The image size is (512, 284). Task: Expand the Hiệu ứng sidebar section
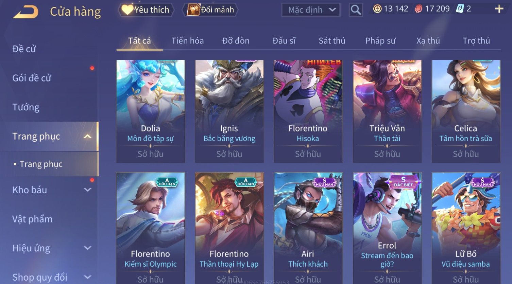[x=87, y=248]
